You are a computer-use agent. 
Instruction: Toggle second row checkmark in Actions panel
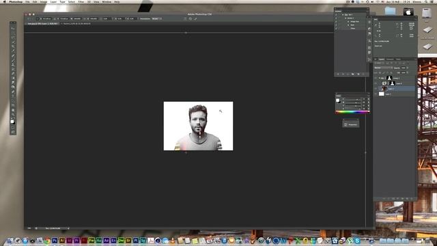click(336, 18)
